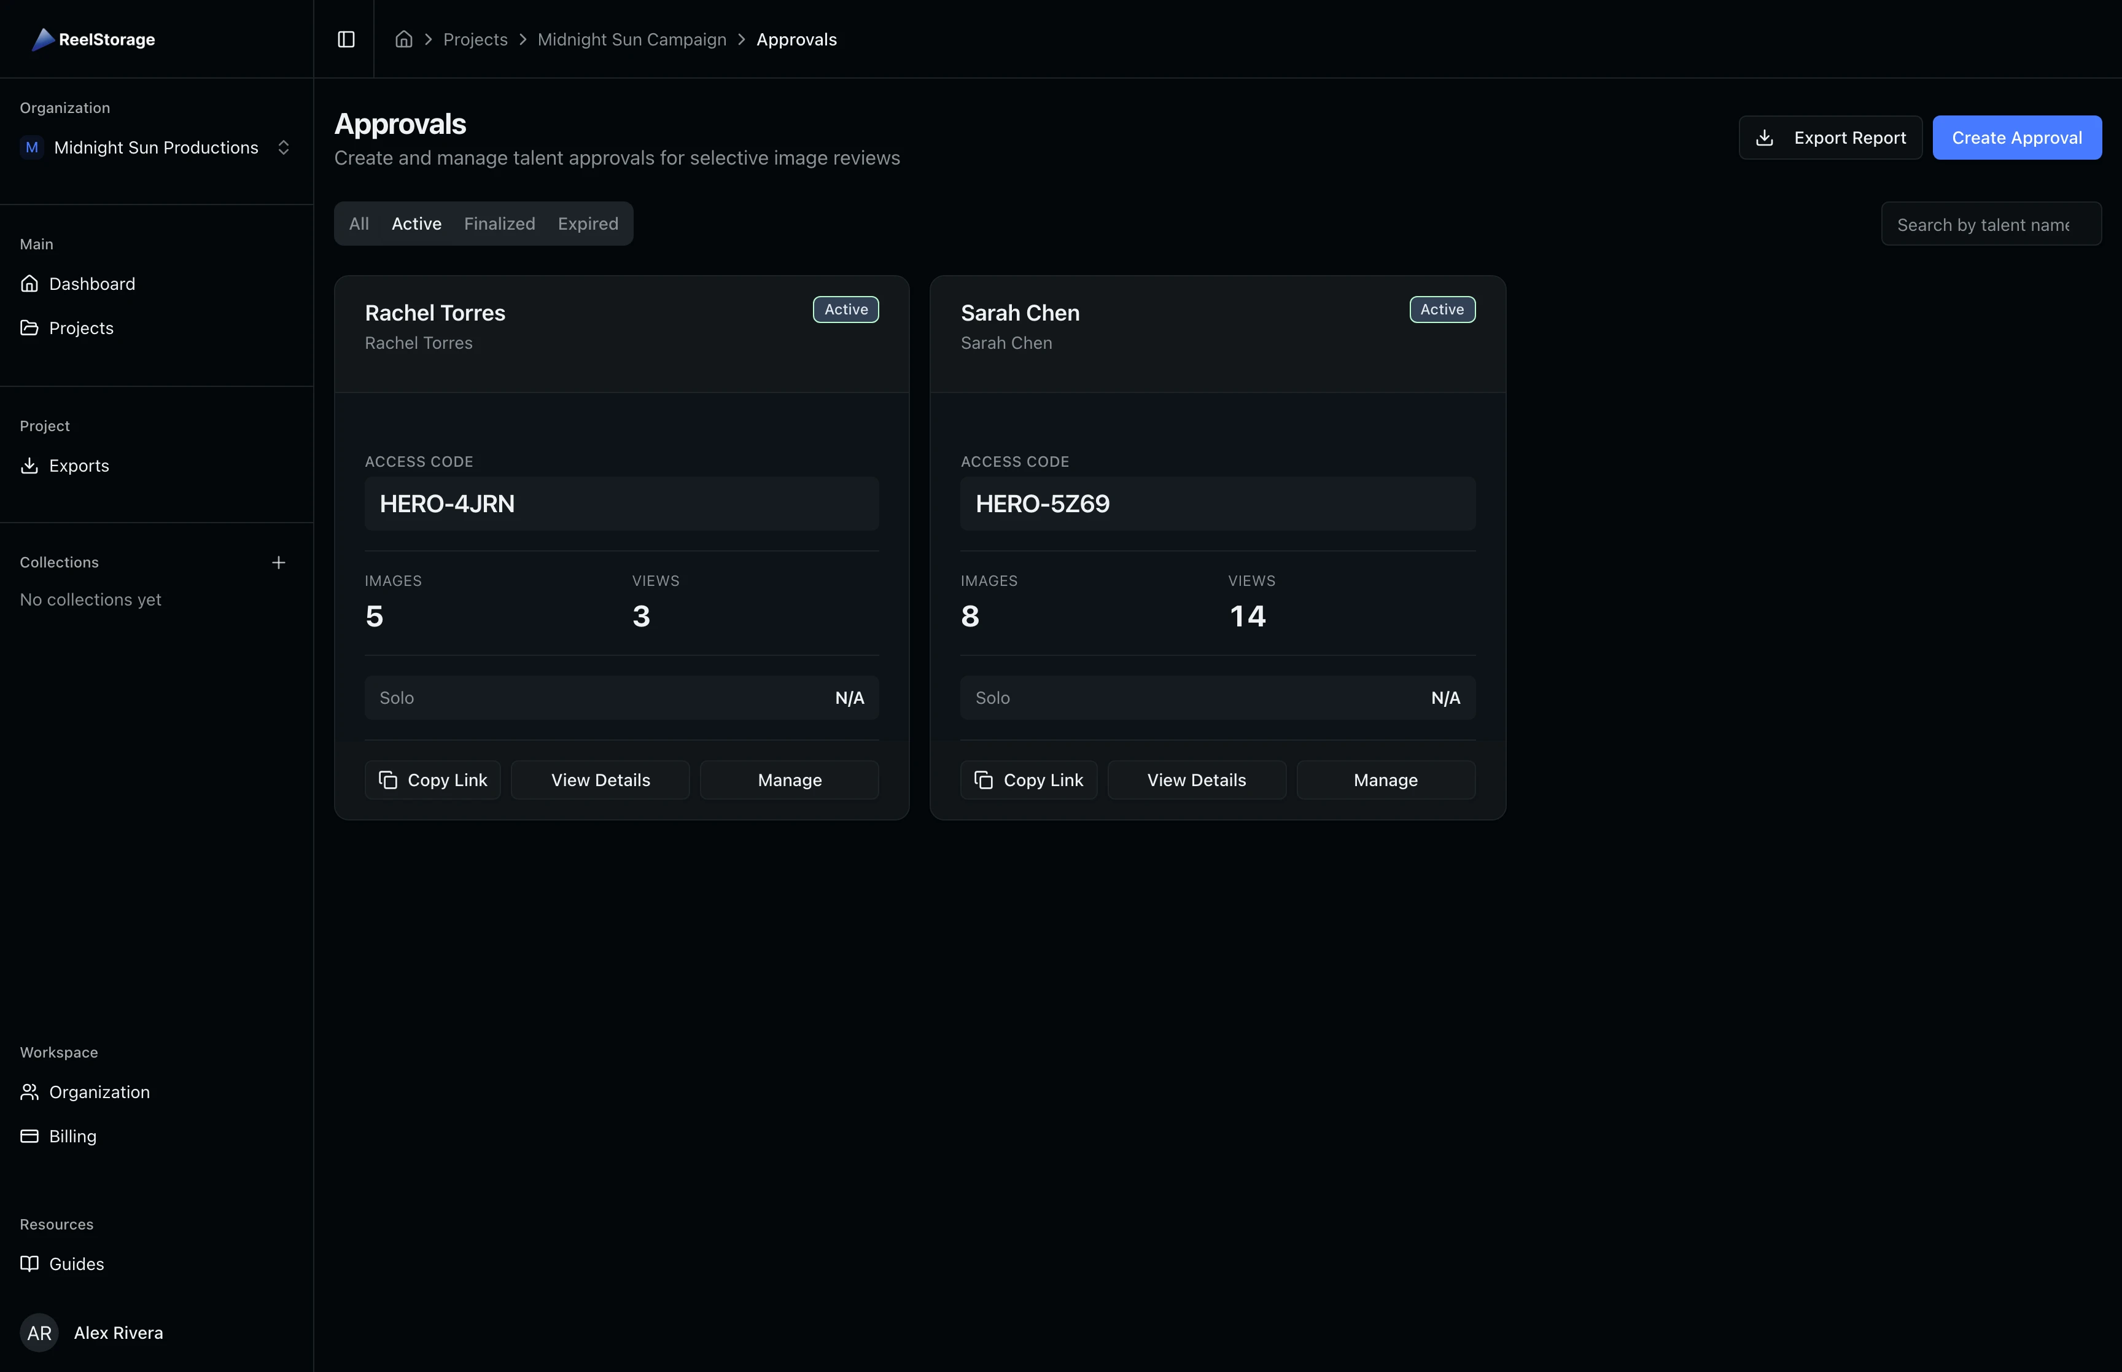Screen dimensions: 2122x1372
Task: Open Exports from project sidebar
Action: point(79,465)
